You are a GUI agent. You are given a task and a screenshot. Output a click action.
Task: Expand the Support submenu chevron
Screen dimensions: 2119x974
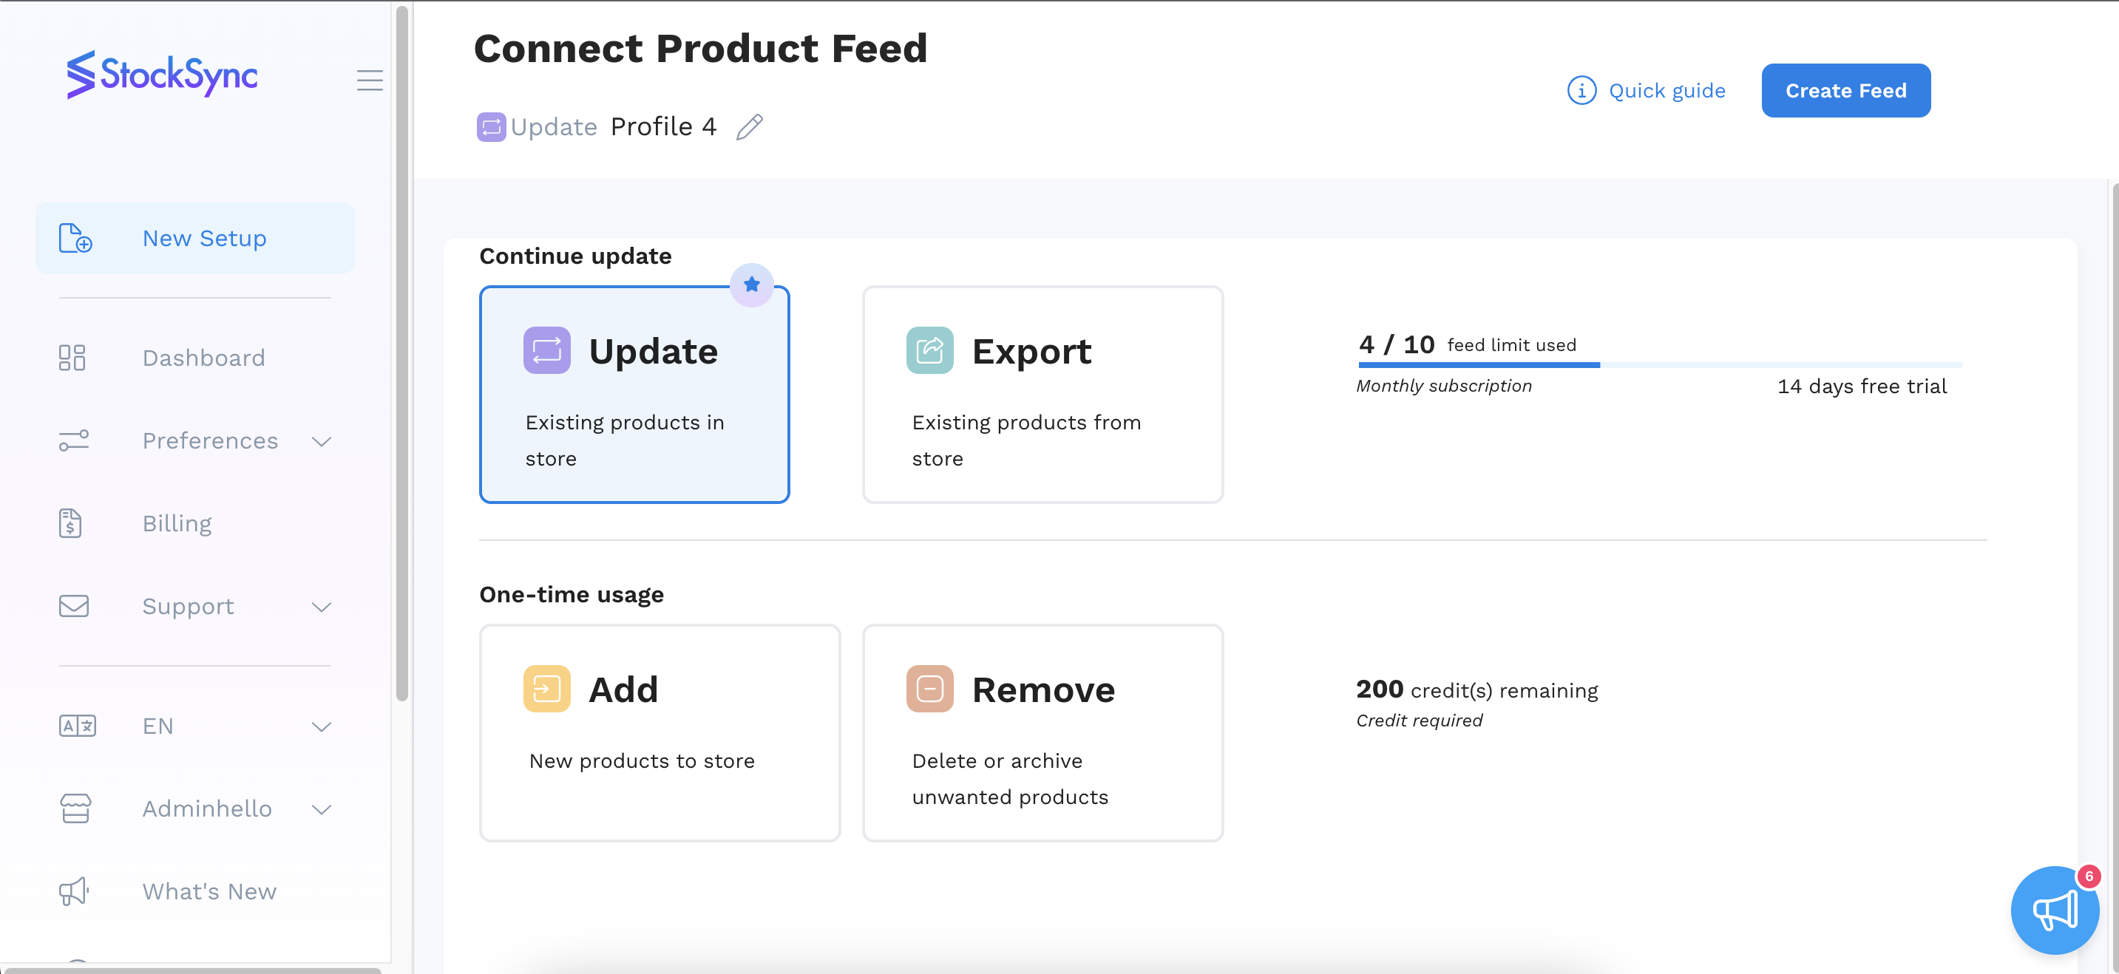point(322,607)
